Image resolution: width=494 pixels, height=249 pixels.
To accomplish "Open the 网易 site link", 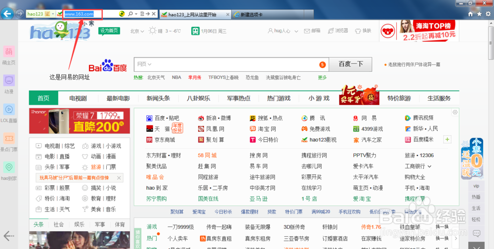I will 369,118.
